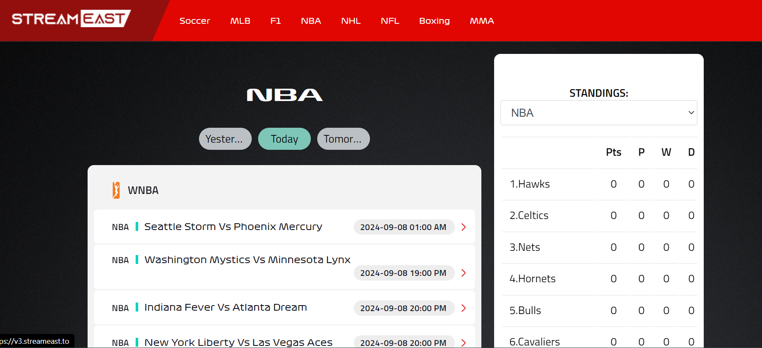Open the NBA nav item
Screen dimensions: 762x348
(x=311, y=21)
